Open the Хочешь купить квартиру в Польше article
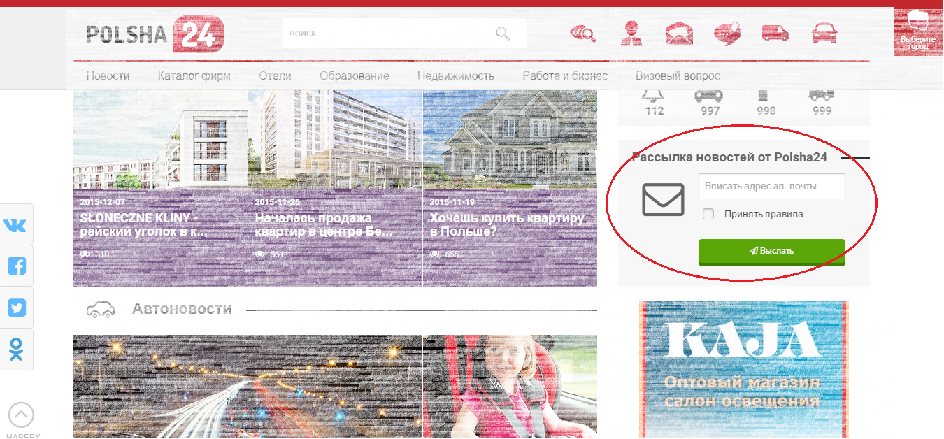944x439 pixels. coord(506,224)
